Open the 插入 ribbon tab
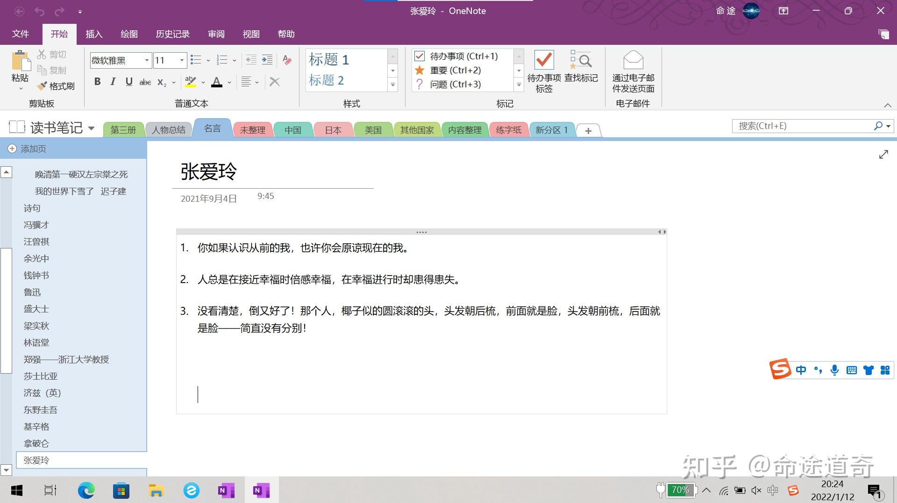Screen dimensions: 897x503 click(94, 34)
